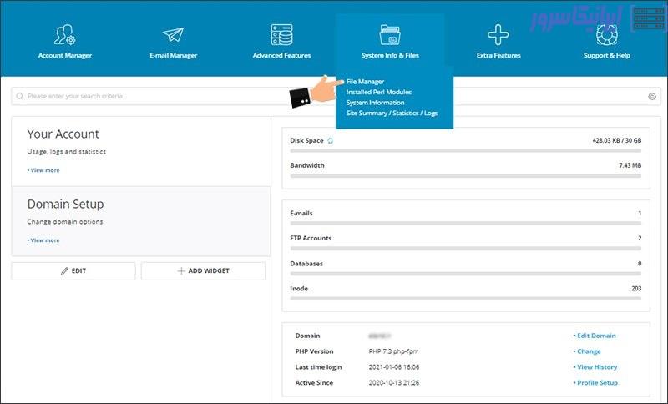The height and width of the screenshot is (404, 668).
Task: Open search settings gear icon
Action: pos(652,97)
